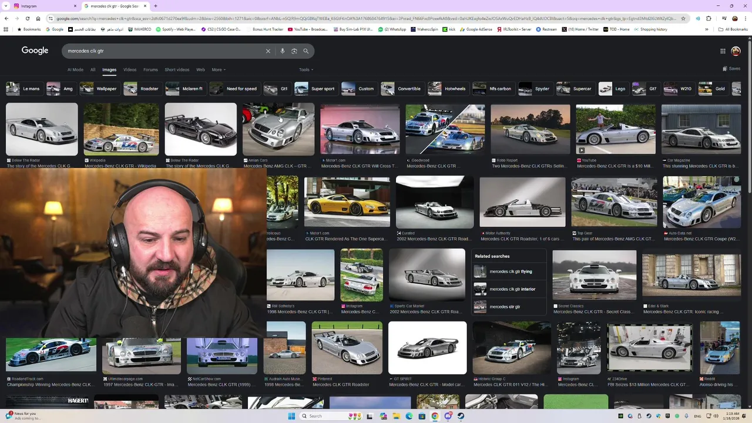The image size is (752, 423).
Task: Switch to Web results tab
Action: click(x=200, y=69)
